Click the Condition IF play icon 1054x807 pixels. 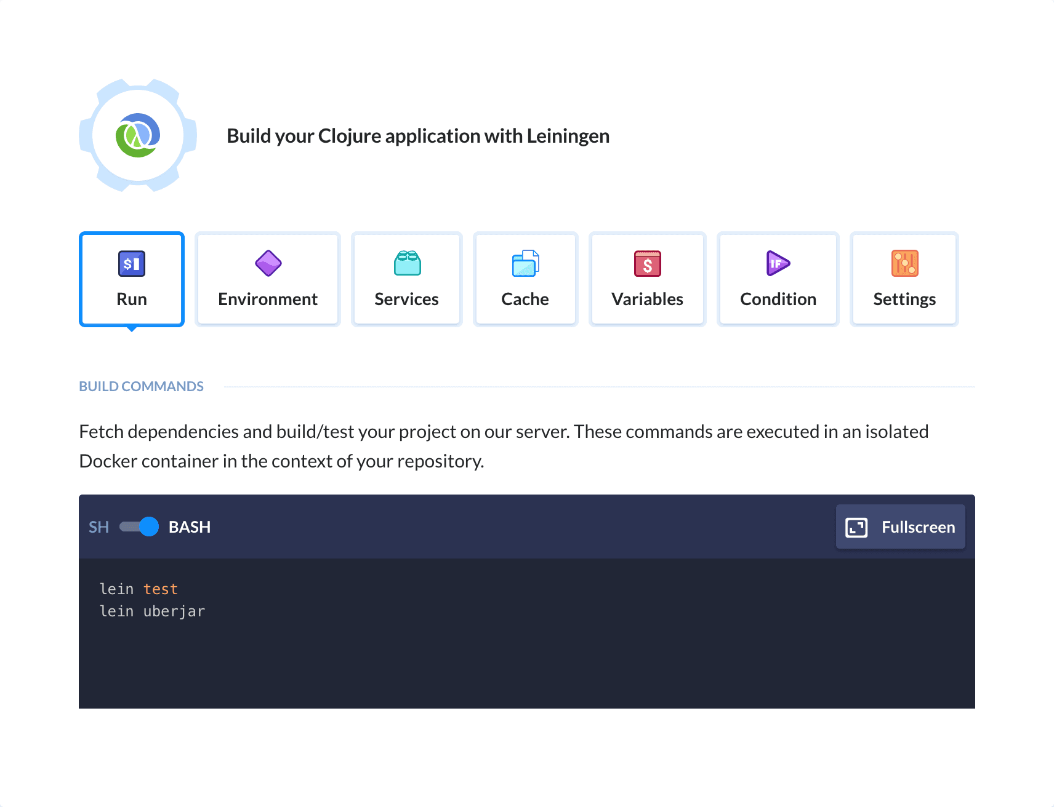coord(778,263)
